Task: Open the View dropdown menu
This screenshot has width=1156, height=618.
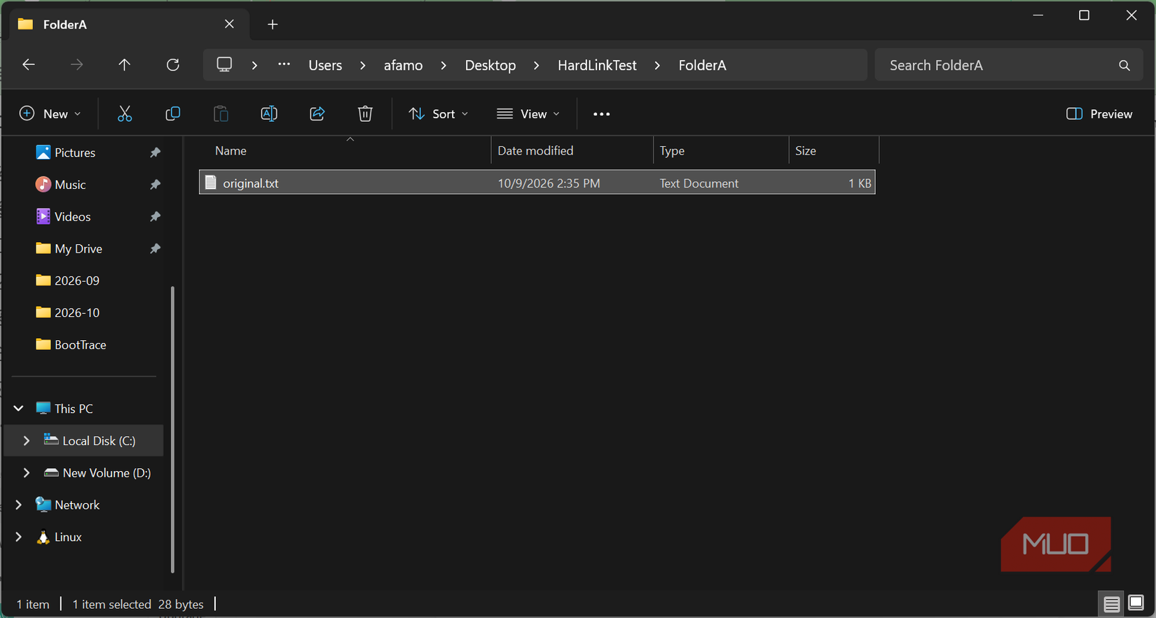Action: 528,114
